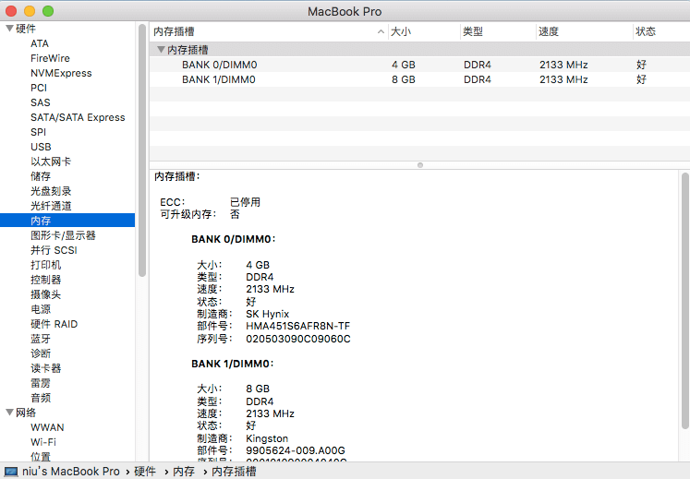Select SPI in the sidebar

coord(38,132)
